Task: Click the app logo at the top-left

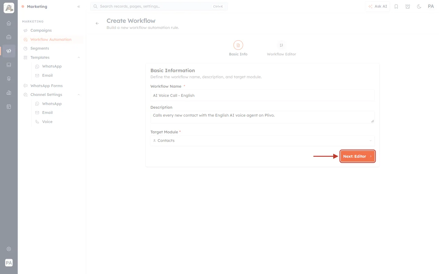Action: tap(9, 8)
